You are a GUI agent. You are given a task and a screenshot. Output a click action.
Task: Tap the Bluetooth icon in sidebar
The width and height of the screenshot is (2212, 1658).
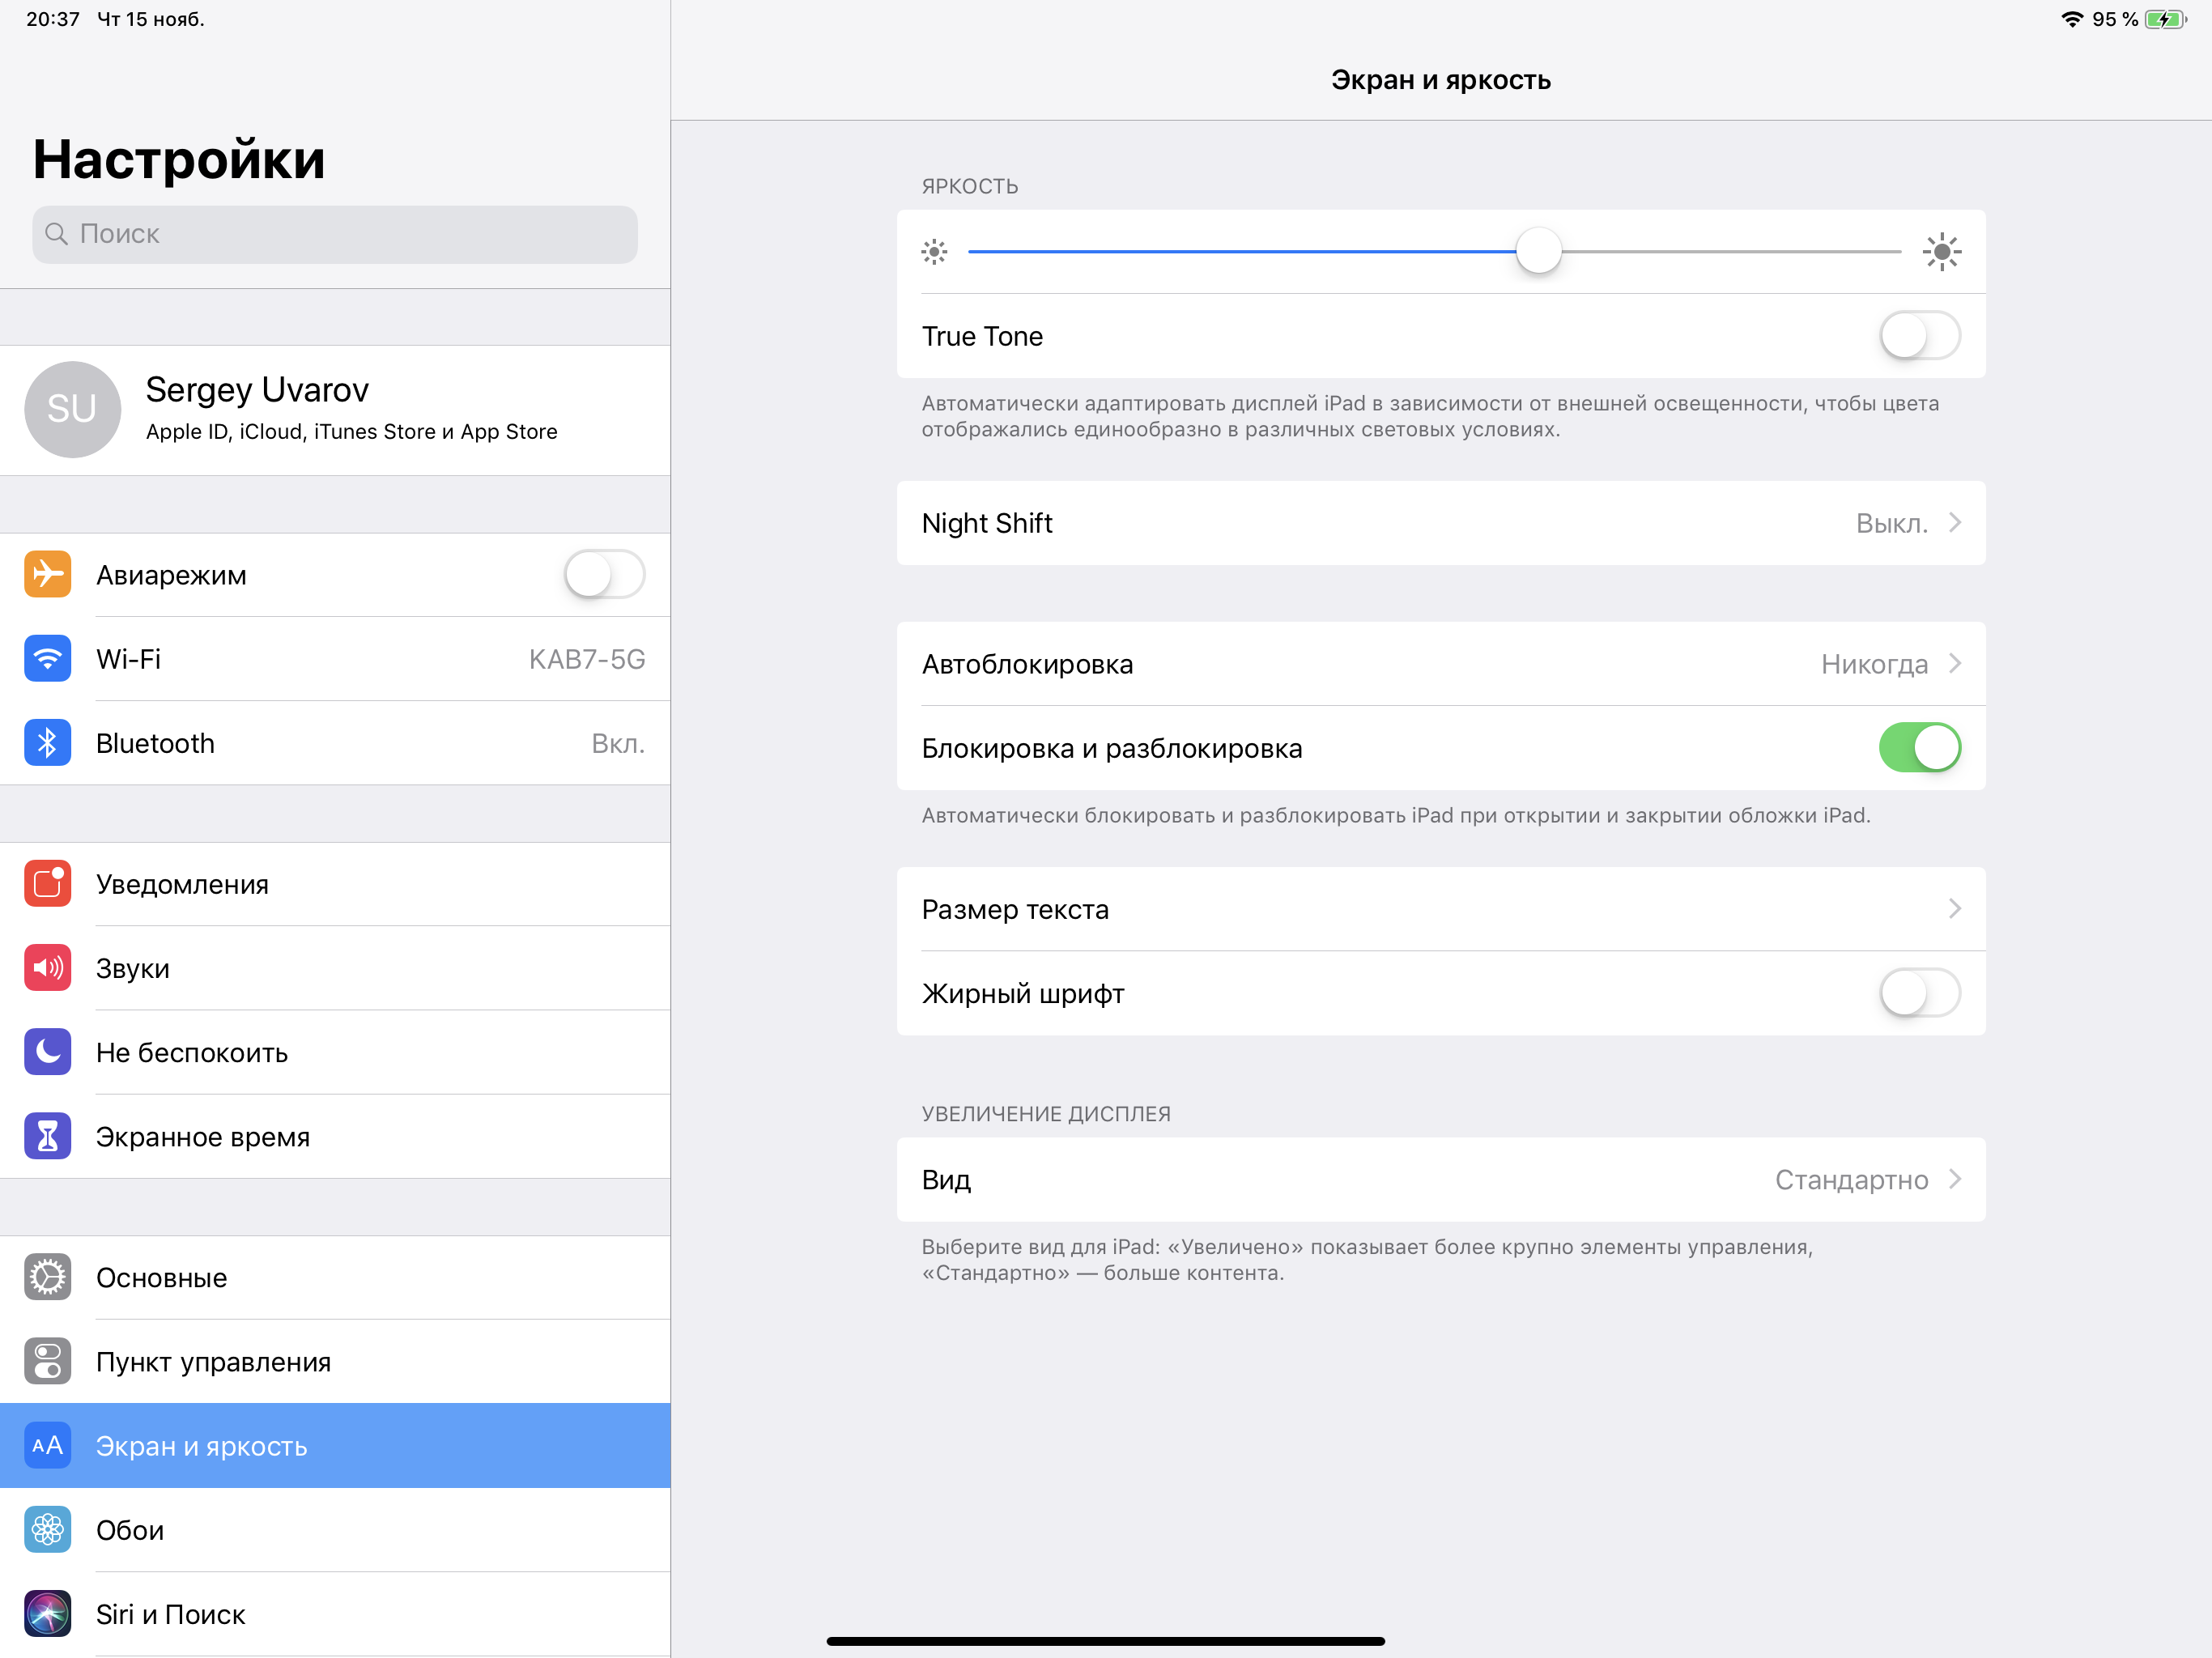point(47,742)
